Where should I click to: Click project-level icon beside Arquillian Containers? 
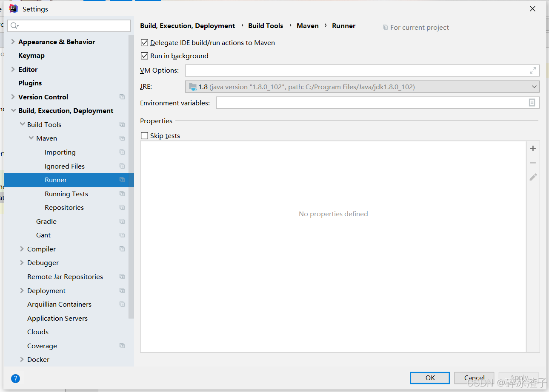[122, 305]
